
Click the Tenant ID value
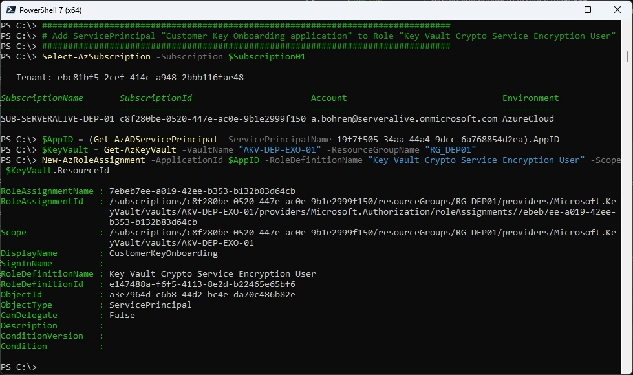(151, 77)
